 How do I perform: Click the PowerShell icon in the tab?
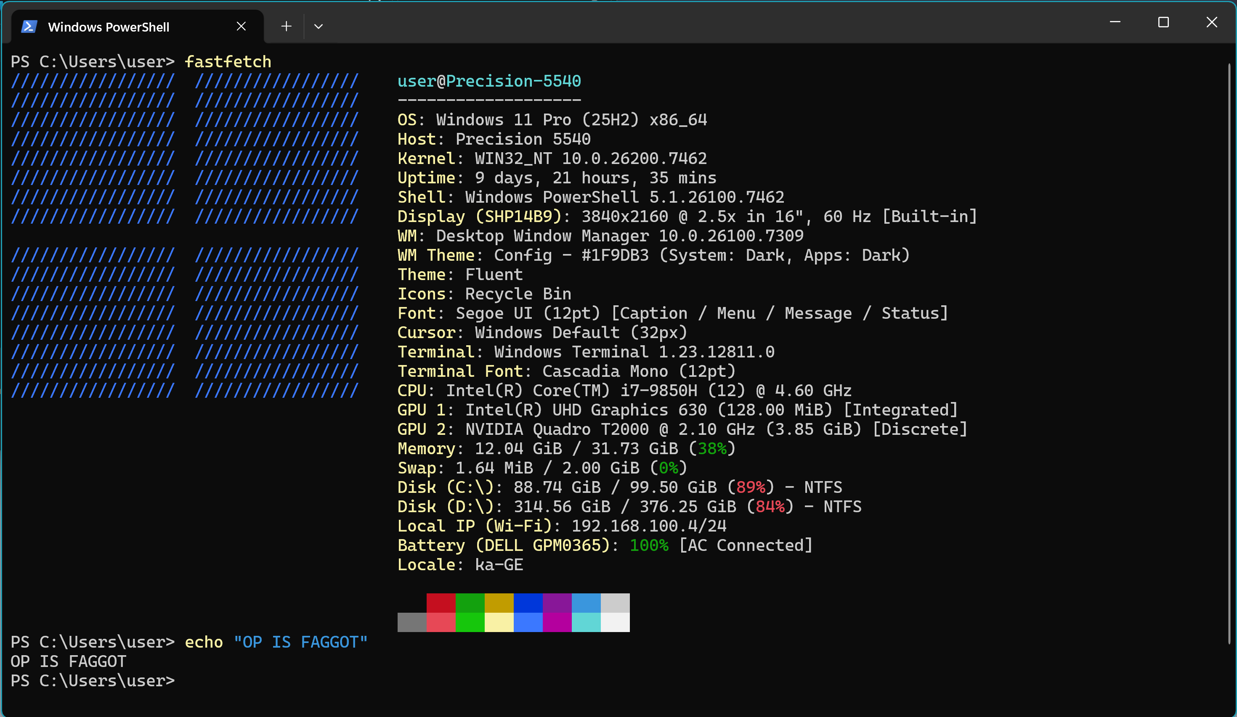tap(29, 26)
